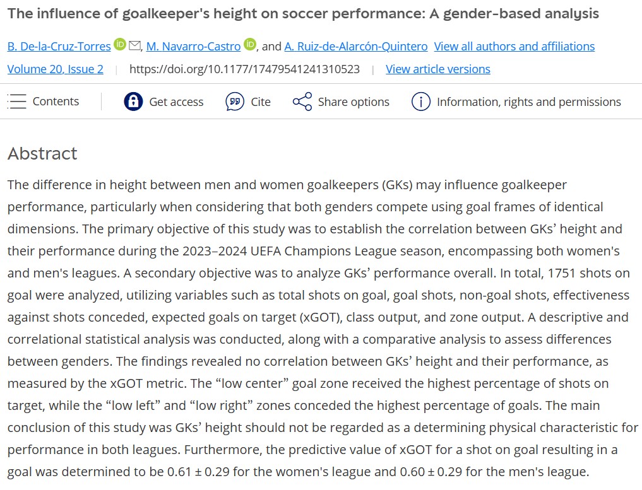This screenshot has width=642, height=490.
Task: Open the Contents menu
Action: pyautogui.click(x=43, y=101)
